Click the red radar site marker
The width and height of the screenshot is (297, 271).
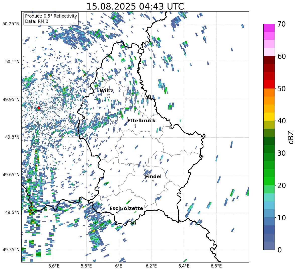coord(39,108)
